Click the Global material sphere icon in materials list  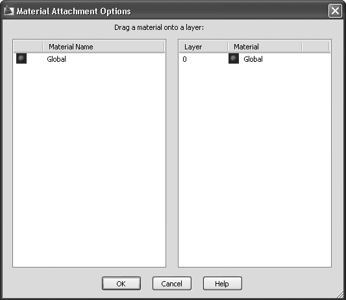(x=21, y=58)
